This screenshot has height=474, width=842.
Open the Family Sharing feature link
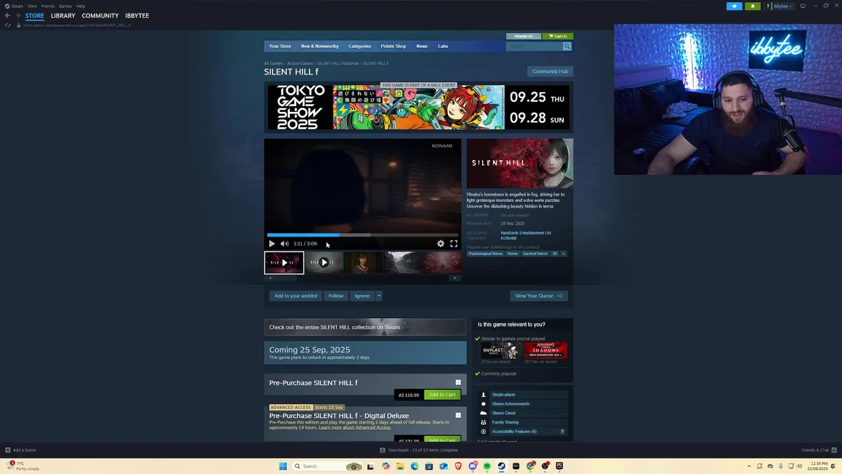coord(505,422)
